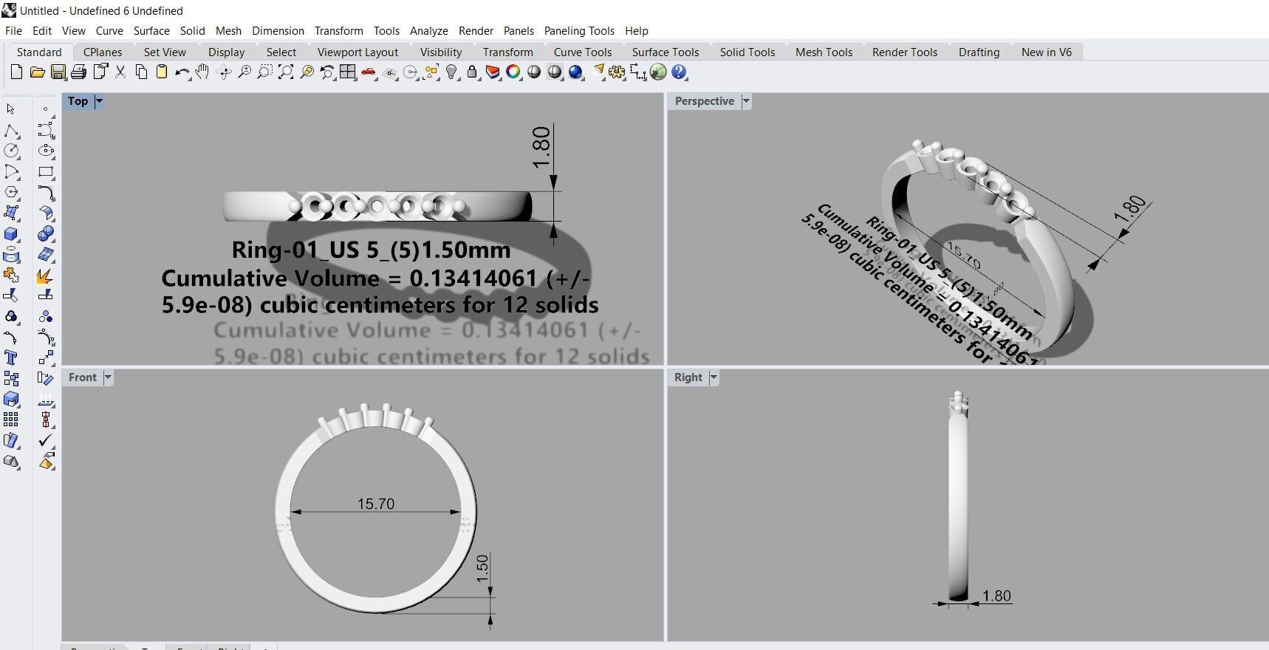
Task: Open the File menu
Action: [13, 30]
